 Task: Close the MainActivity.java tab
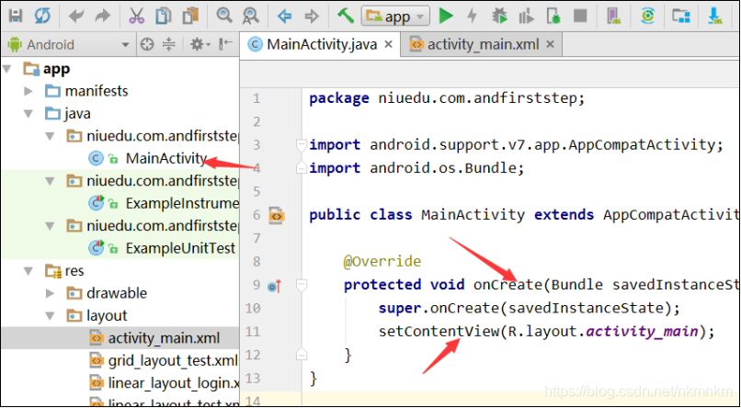coord(389,45)
